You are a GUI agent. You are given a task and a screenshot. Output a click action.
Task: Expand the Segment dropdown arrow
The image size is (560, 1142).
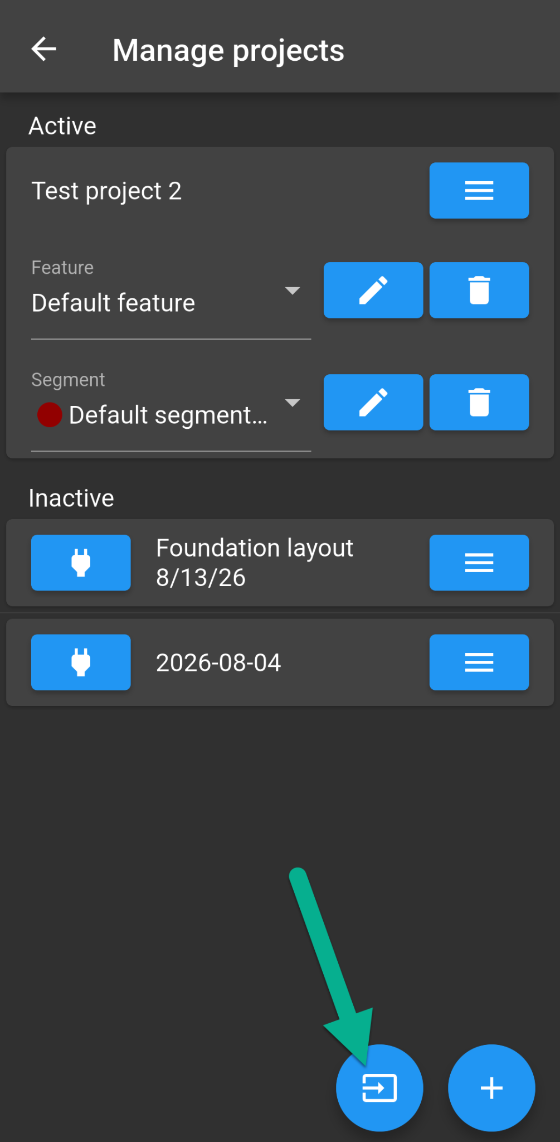[293, 403]
